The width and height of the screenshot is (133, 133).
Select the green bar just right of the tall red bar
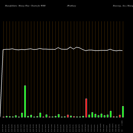coord(89,116)
